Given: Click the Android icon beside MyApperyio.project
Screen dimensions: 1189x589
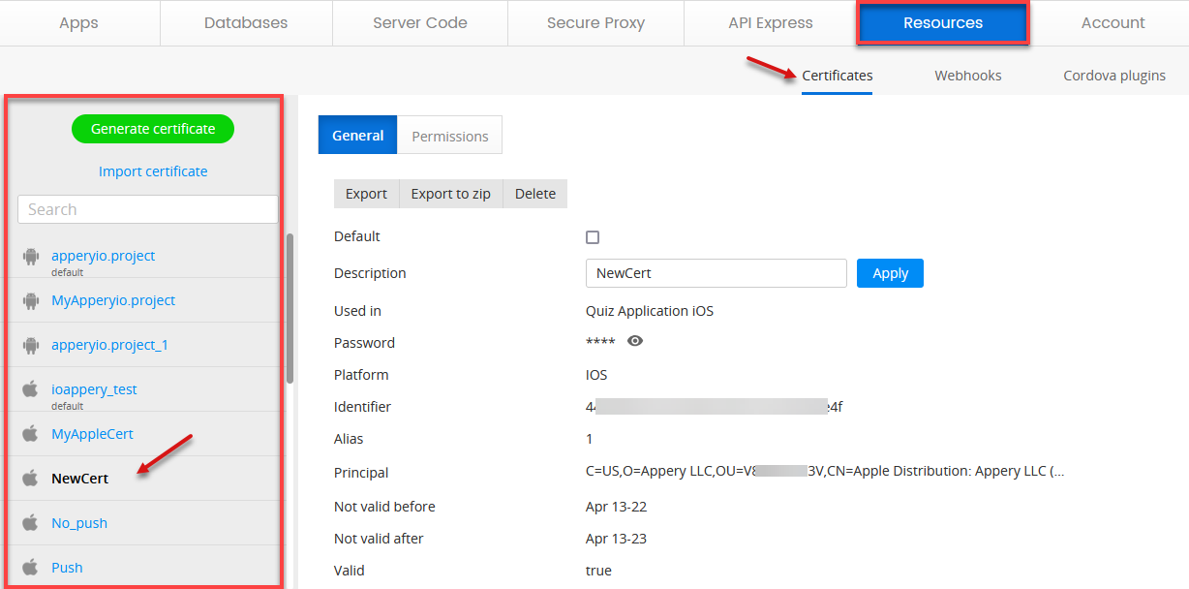Looking at the screenshot, I should pos(31,301).
